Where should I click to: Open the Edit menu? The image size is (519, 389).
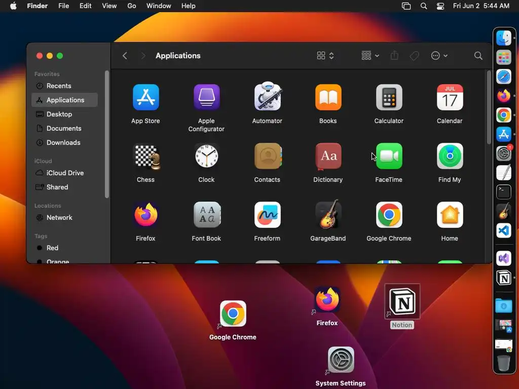[85, 6]
